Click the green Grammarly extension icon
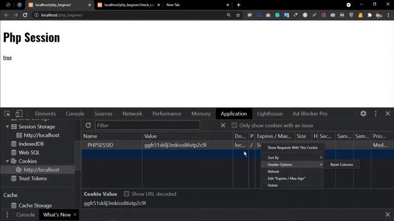Viewport: 394px width, 221px height. [278, 15]
